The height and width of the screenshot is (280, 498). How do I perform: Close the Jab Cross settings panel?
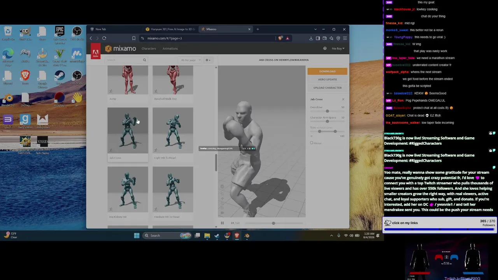pyautogui.click(x=343, y=99)
